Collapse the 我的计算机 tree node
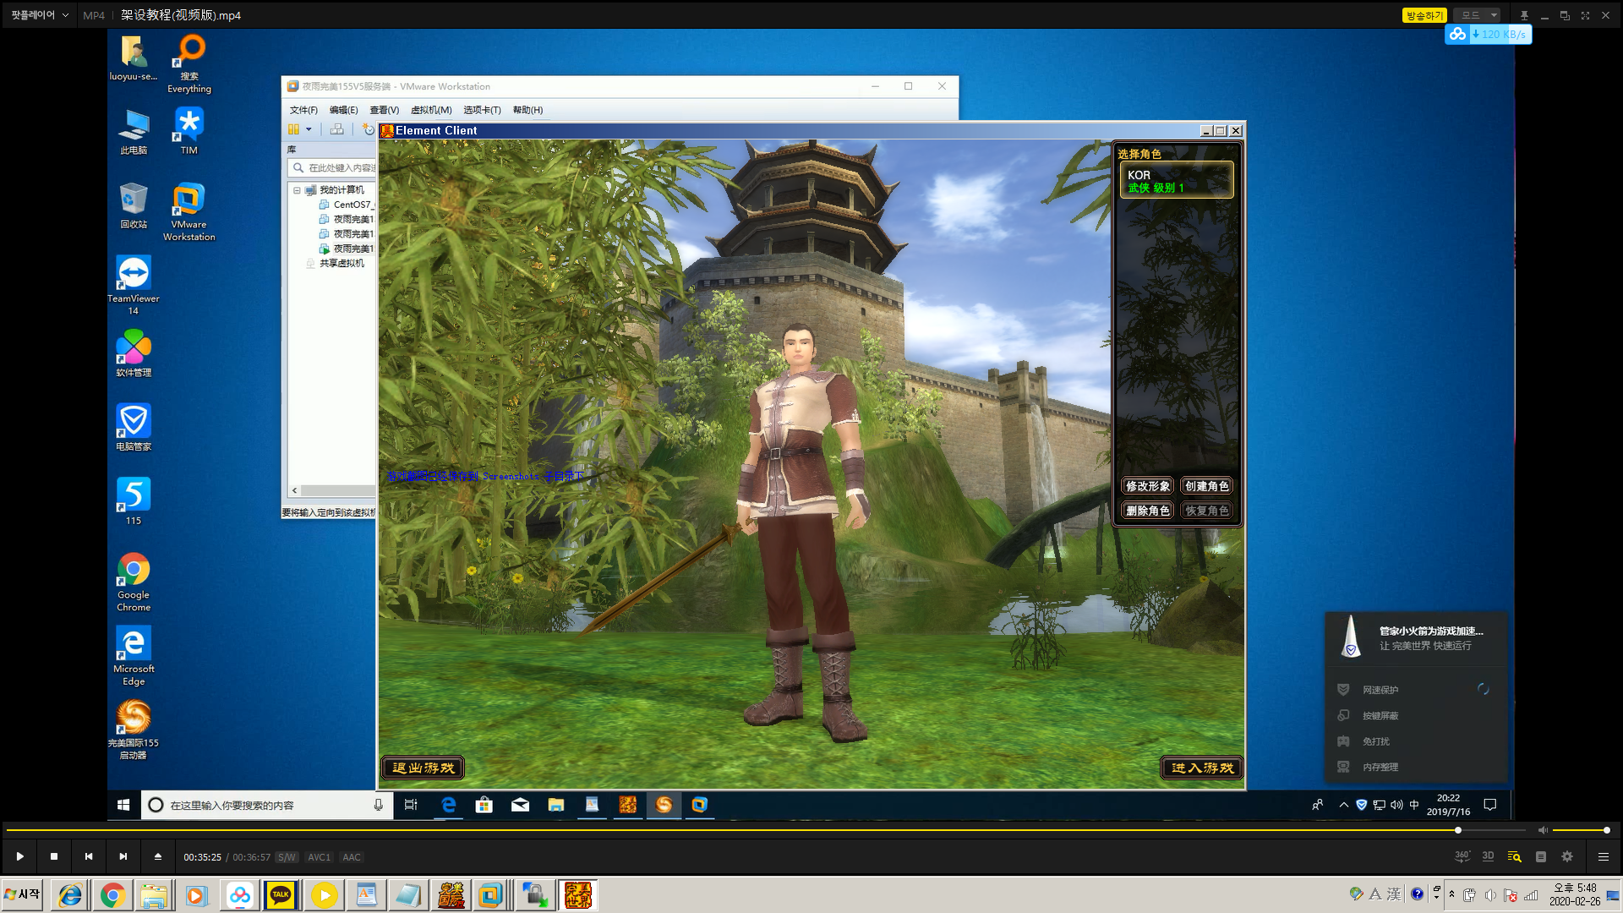The image size is (1623, 913). (297, 190)
